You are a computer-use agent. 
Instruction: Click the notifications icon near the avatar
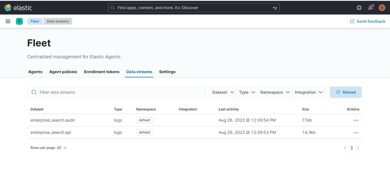pos(370,7)
